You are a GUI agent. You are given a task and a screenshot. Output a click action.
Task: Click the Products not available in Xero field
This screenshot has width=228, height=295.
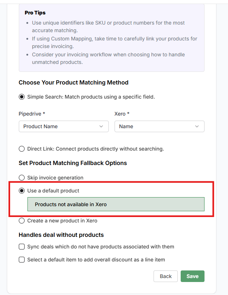pyautogui.click(x=116, y=204)
